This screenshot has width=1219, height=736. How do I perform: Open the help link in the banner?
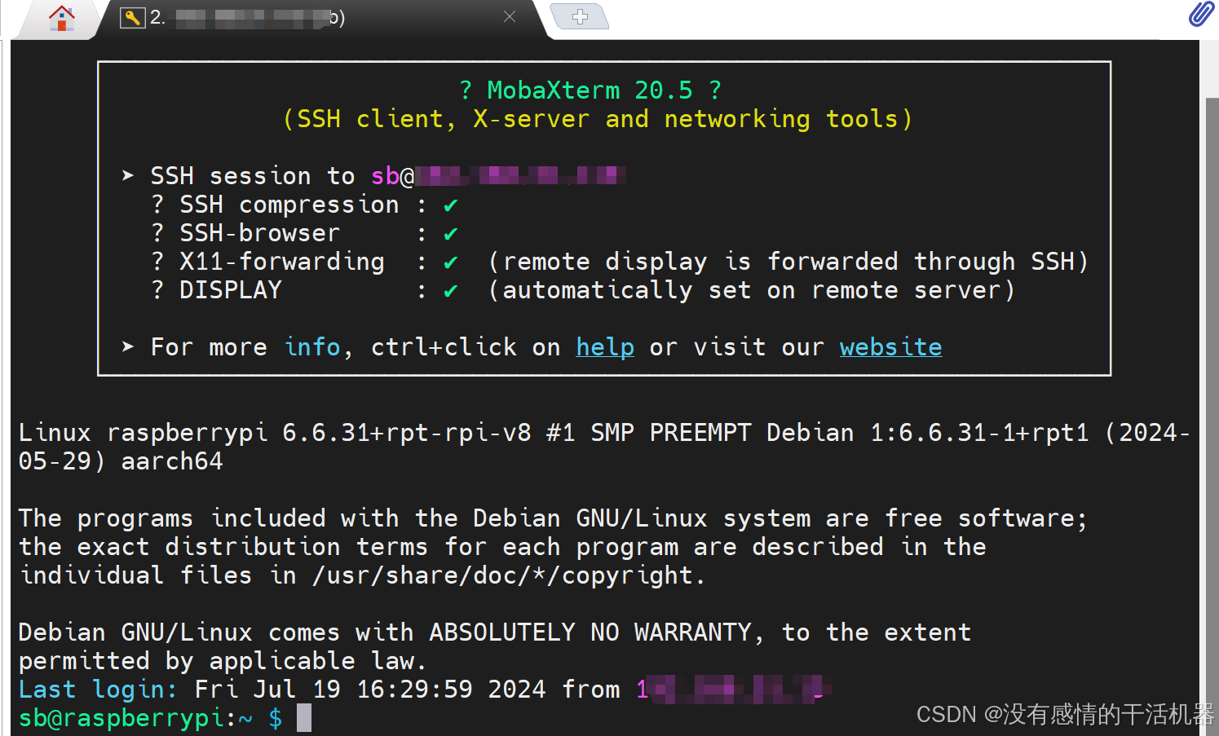(x=604, y=347)
